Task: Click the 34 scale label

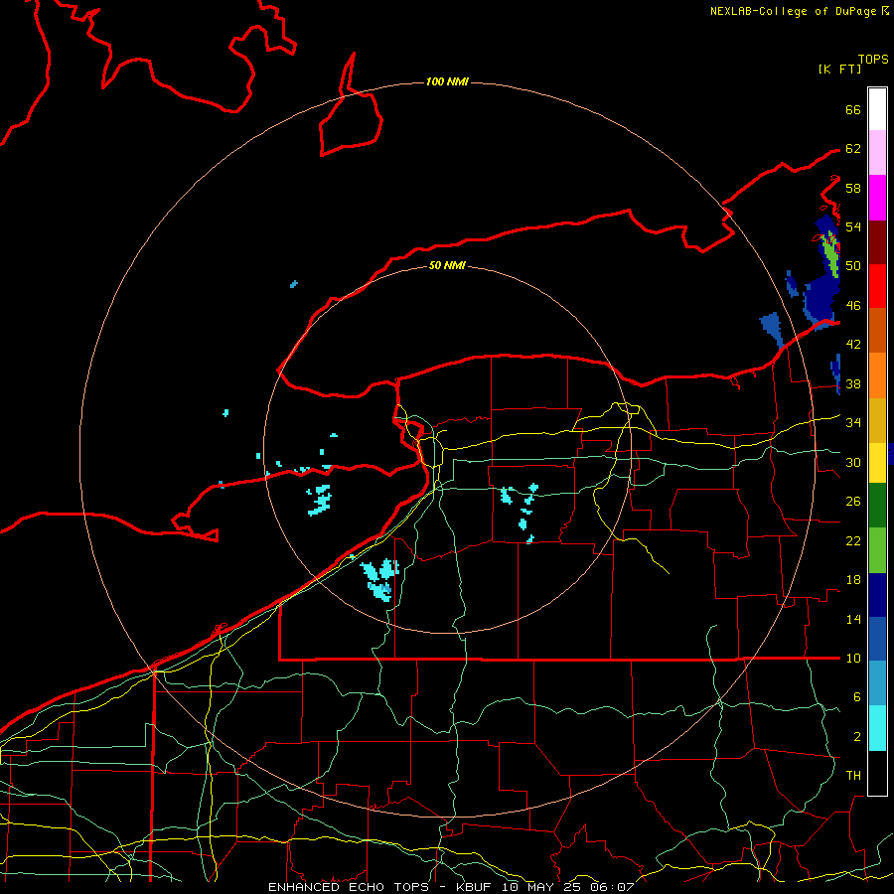Action: (853, 423)
